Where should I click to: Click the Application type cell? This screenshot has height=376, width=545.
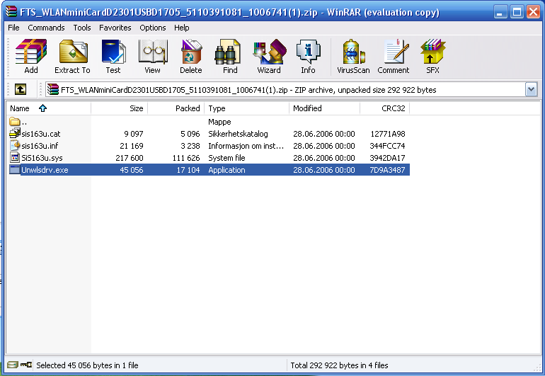226,170
